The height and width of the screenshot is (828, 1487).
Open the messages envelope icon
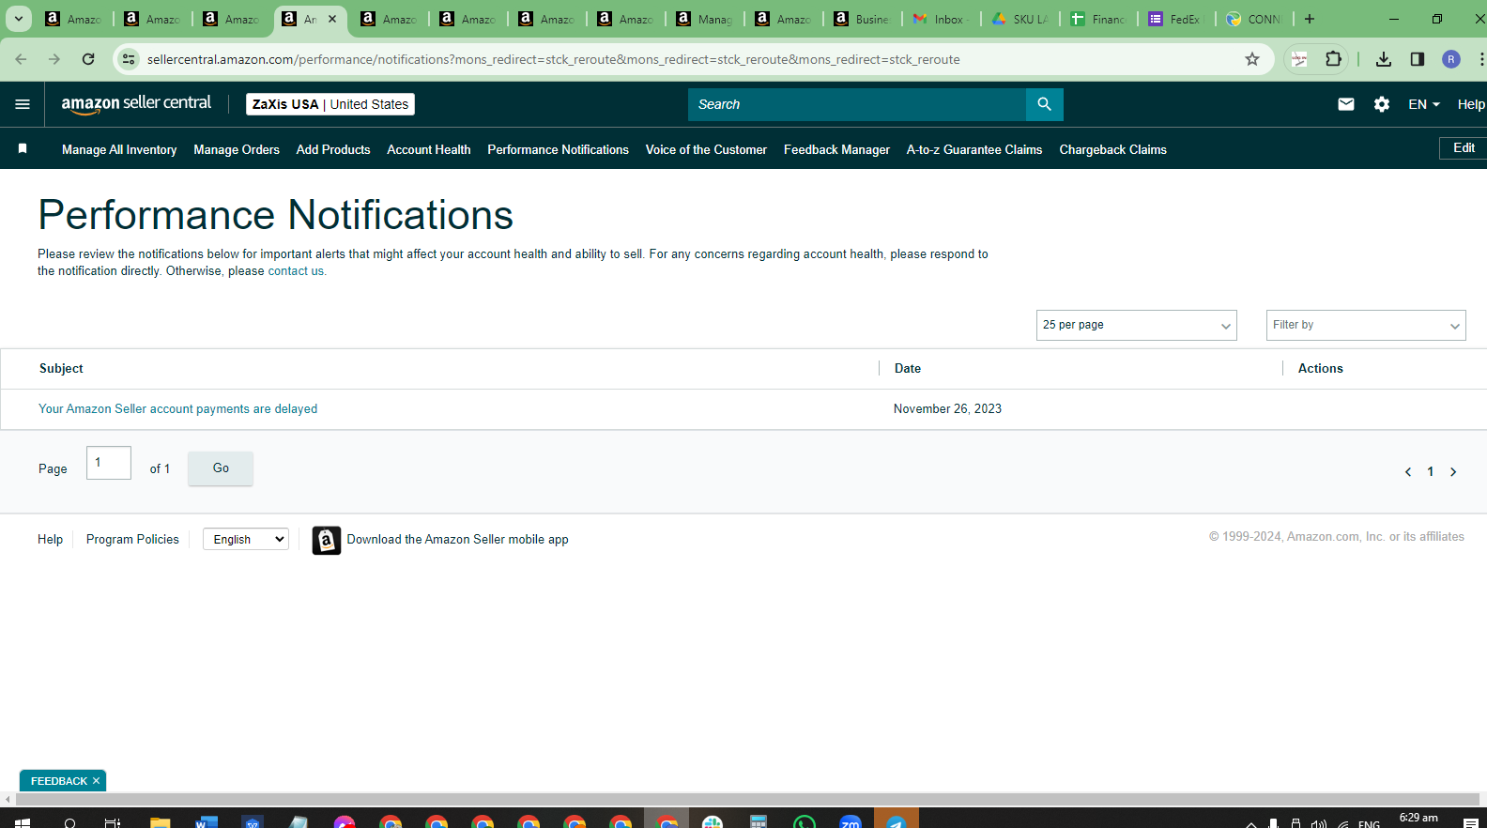1345,104
